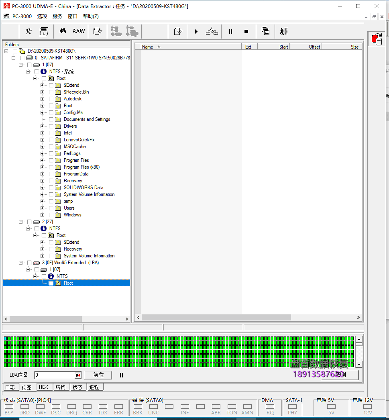Screen dimensions: 389x420
Task: Expand the Users folder node
Action: (x=42, y=208)
